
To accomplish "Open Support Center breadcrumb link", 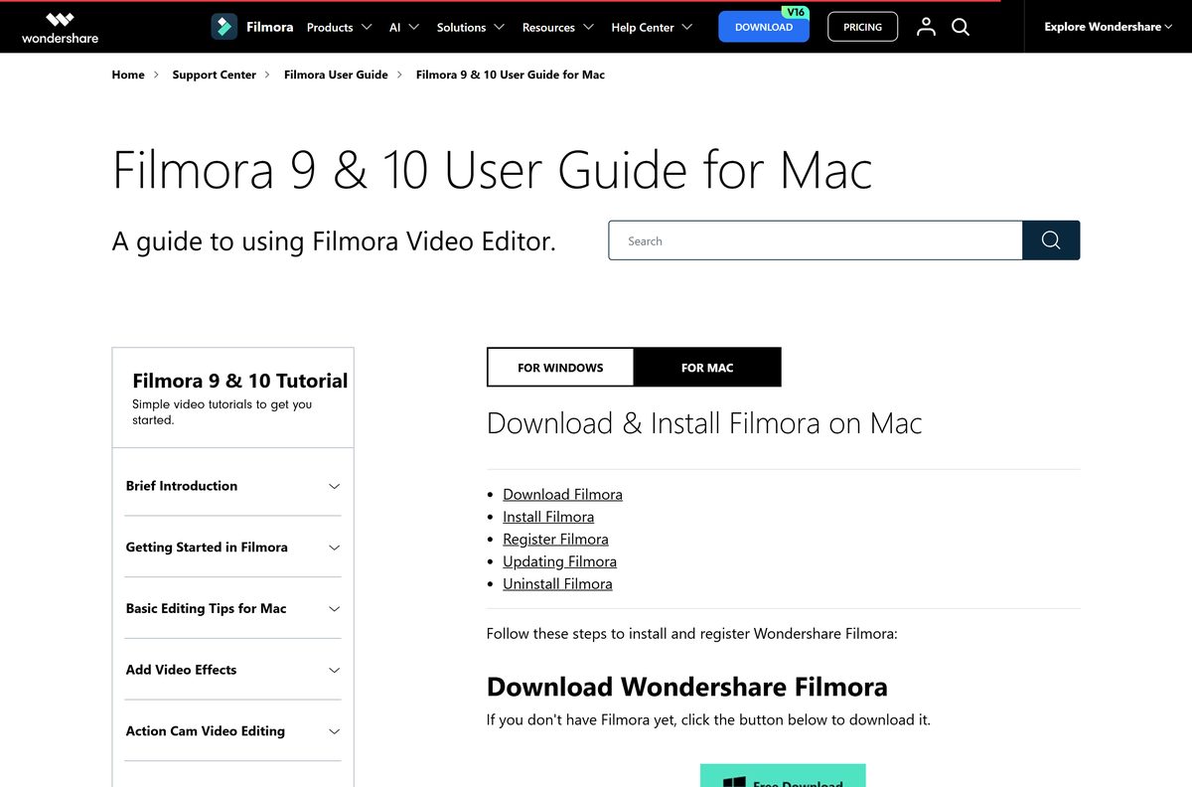I will click(x=214, y=75).
